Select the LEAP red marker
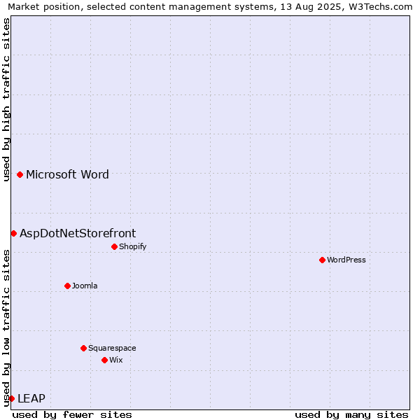The width and height of the screenshot is (420, 420). pyautogui.click(x=12, y=398)
